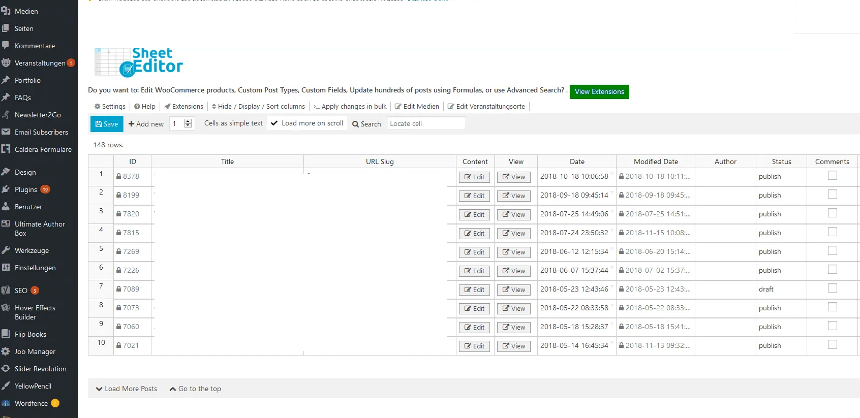Click date cell 2018-10-18 10:06:58
Image resolution: width=860 pixels, height=418 pixels.
pos(576,176)
